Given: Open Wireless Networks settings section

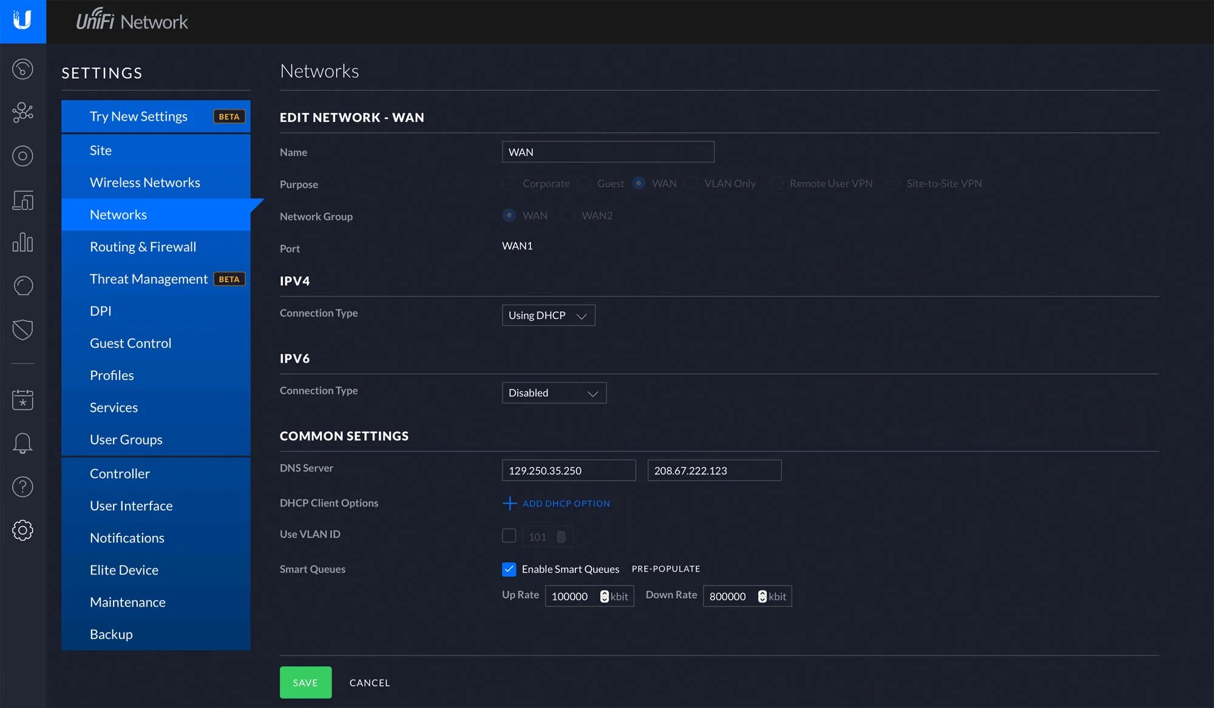Looking at the screenshot, I should coord(144,183).
